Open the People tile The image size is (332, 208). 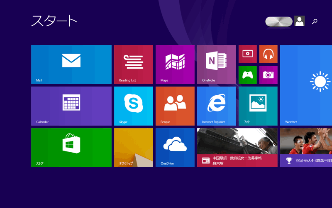(x=175, y=106)
